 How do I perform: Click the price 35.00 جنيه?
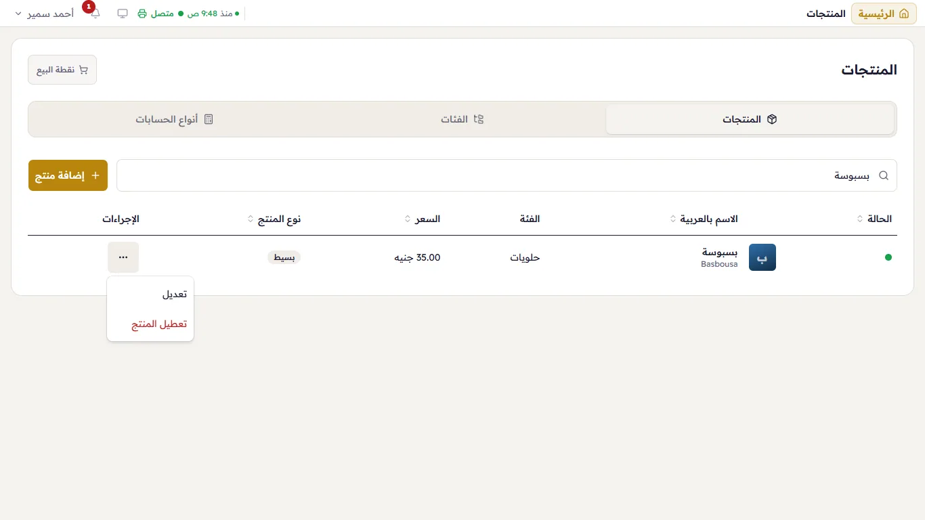click(418, 257)
